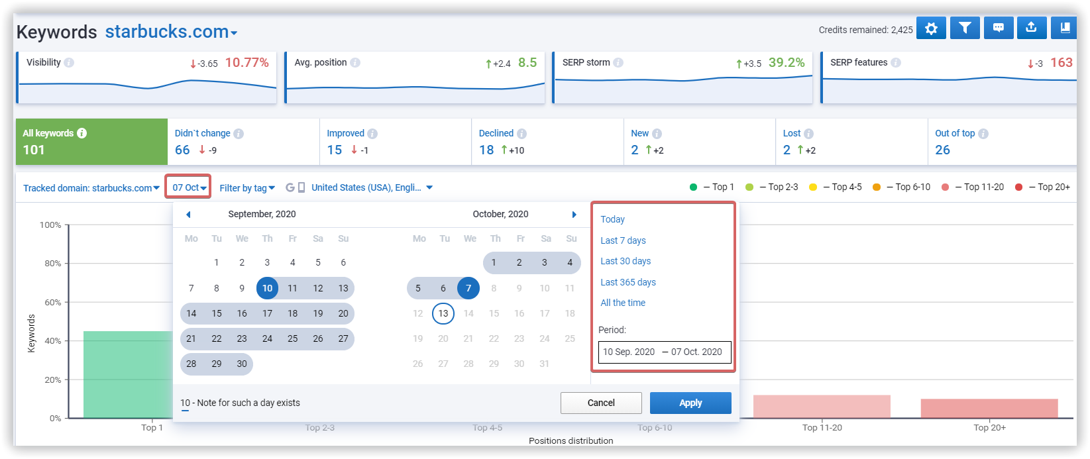Image resolution: width=1090 pixels, height=459 pixels.
Task: Open the comment notes button
Action: point(999,28)
